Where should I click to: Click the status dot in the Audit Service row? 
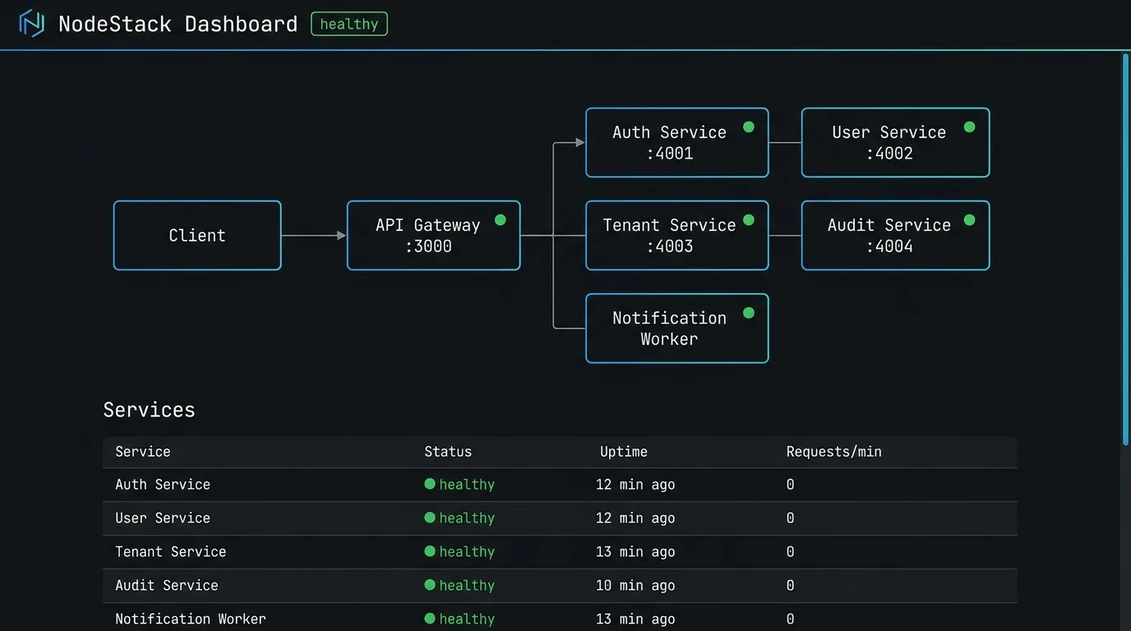click(430, 585)
